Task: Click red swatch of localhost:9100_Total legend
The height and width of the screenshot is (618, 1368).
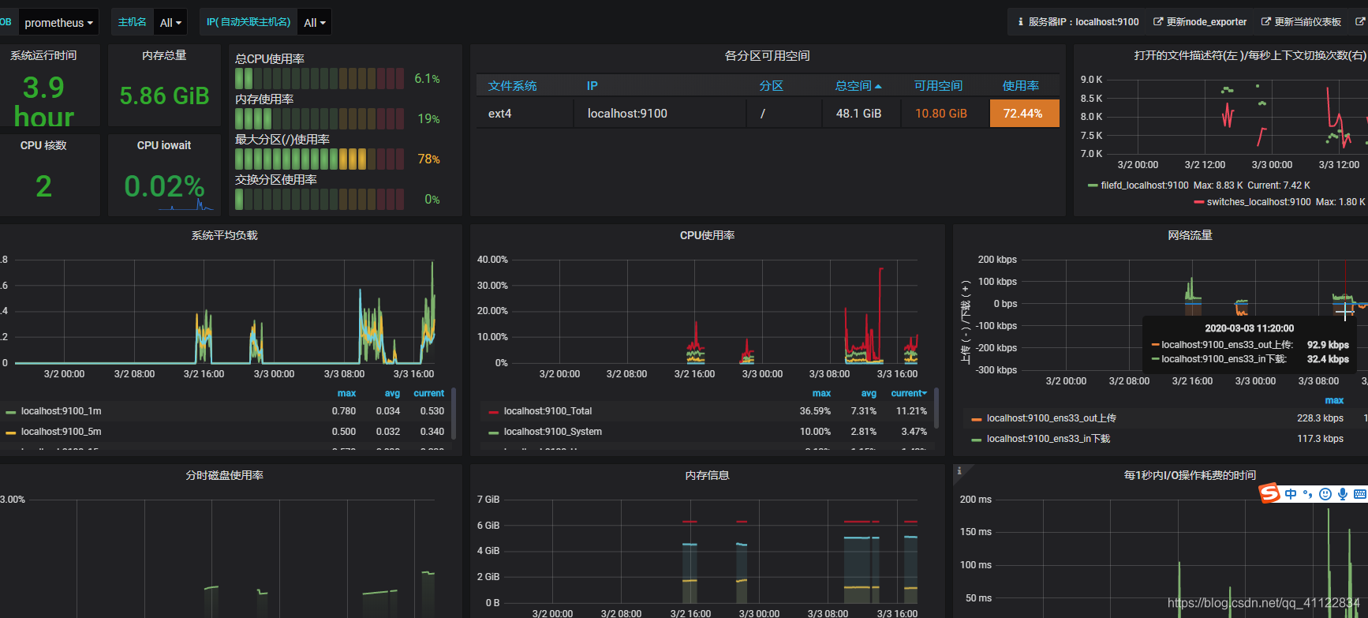Action: pyautogui.click(x=494, y=412)
